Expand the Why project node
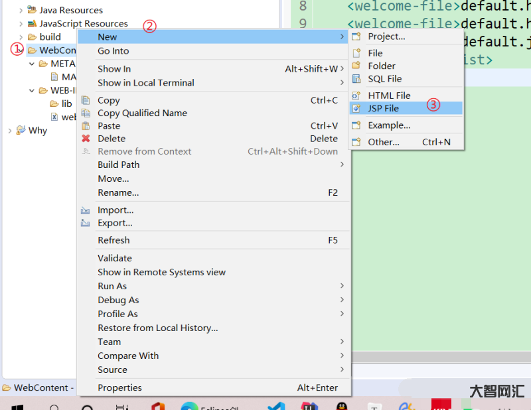 click(9, 131)
